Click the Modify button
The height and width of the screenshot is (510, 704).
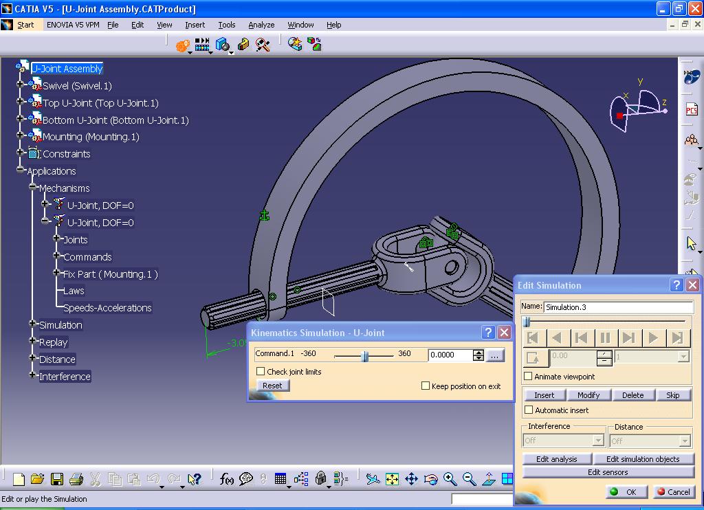pos(588,395)
